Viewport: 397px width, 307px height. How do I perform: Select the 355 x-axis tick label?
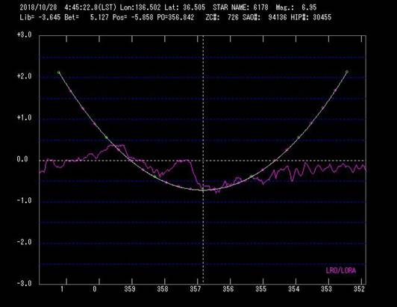tap(260, 289)
